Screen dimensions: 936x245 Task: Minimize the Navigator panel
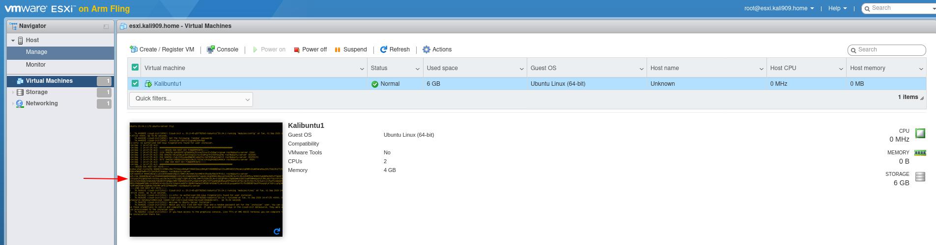(106, 26)
